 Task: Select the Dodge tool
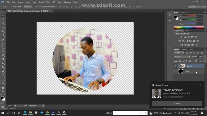tap(3, 67)
